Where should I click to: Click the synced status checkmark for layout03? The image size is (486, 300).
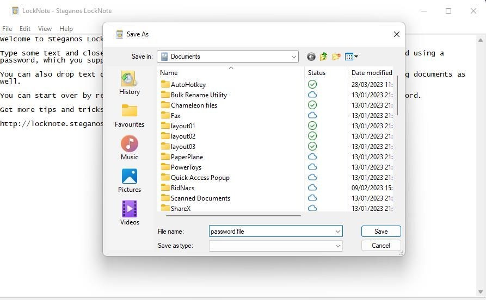(312, 146)
